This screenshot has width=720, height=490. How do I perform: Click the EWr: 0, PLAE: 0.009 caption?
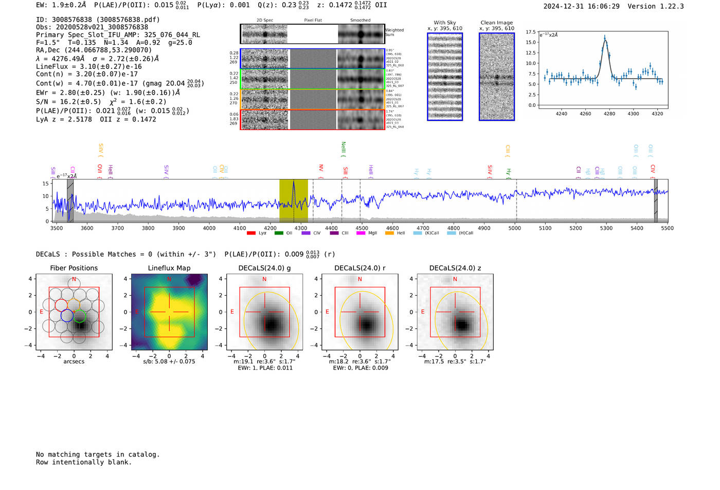(x=361, y=368)
